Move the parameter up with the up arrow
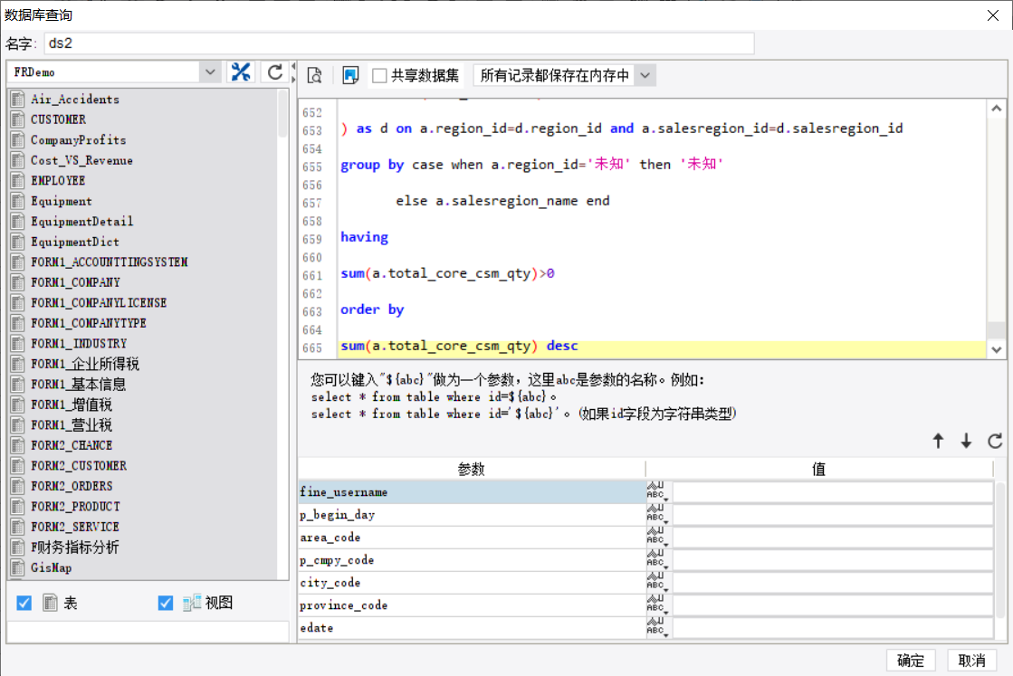Image resolution: width=1013 pixels, height=676 pixels. click(x=938, y=441)
